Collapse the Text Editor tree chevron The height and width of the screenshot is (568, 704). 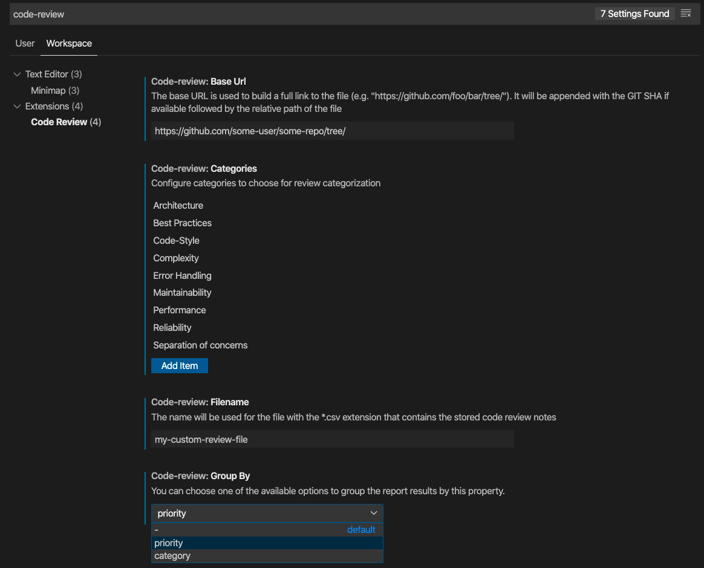tap(17, 74)
